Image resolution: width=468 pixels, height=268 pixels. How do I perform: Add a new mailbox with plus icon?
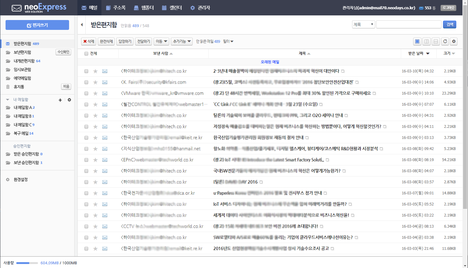pos(60,100)
